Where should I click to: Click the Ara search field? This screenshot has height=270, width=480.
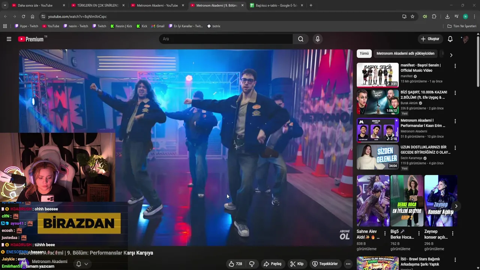(x=226, y=39)
